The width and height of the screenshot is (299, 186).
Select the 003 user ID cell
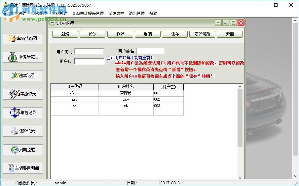168,106
